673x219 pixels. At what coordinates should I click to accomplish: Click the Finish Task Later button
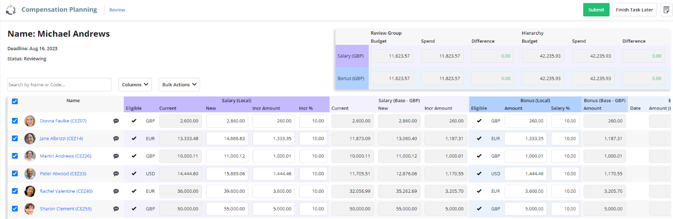point(634,10)
